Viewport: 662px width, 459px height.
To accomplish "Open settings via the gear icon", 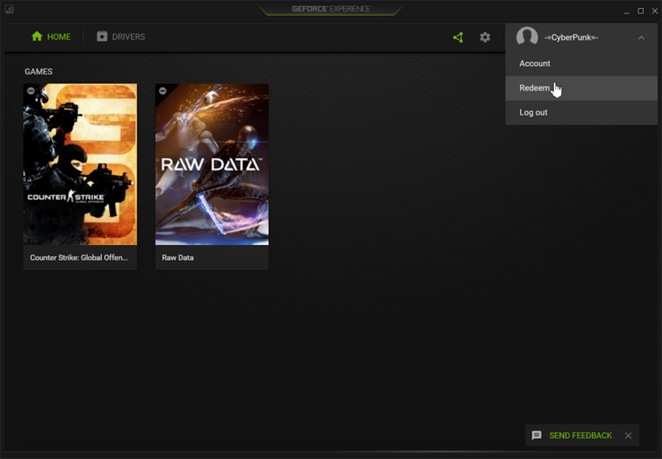I will point(485,38).
